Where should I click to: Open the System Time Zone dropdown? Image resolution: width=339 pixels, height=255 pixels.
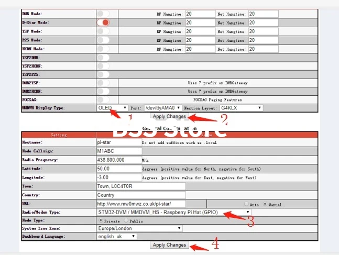139,228
